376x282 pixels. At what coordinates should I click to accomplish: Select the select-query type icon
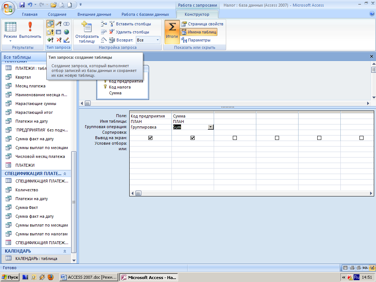point(50,24)
